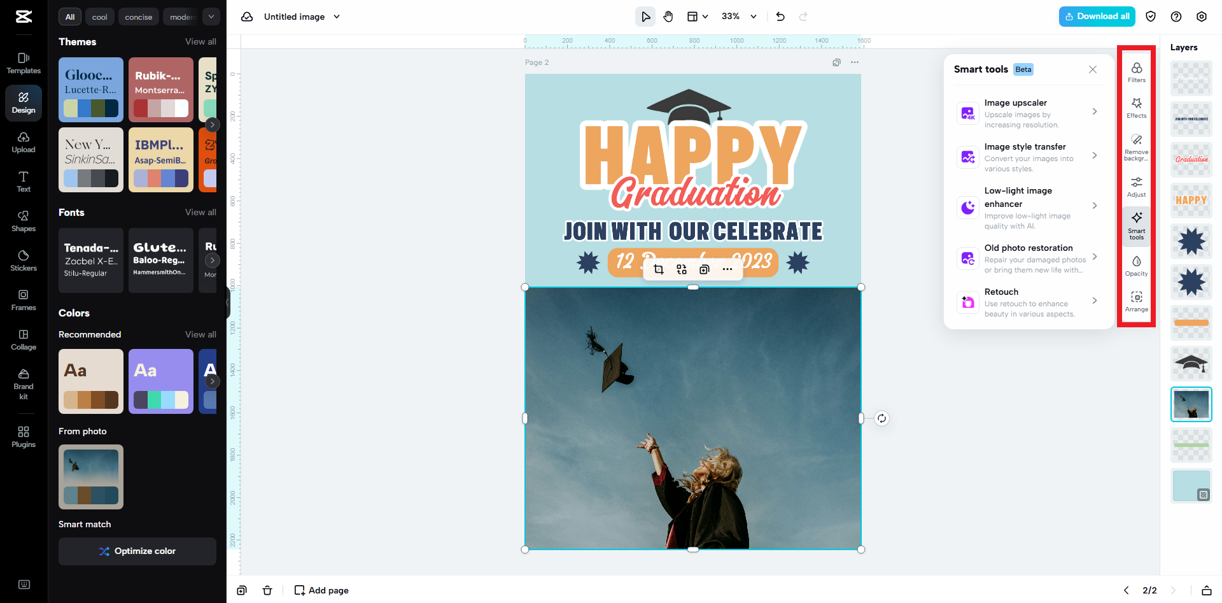Screen dimensions: 1222x603
Task: Open the Adjust panel
Action: click(1136, 186)
